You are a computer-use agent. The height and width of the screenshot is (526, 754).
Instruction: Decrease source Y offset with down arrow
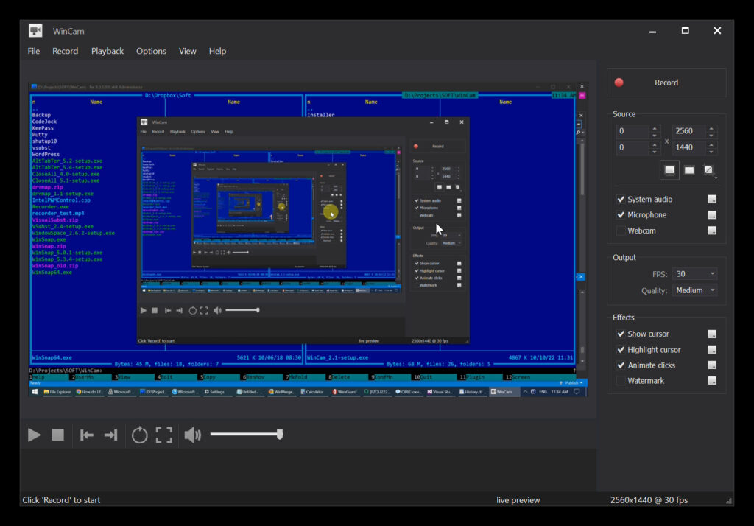(x=655, y=152)
